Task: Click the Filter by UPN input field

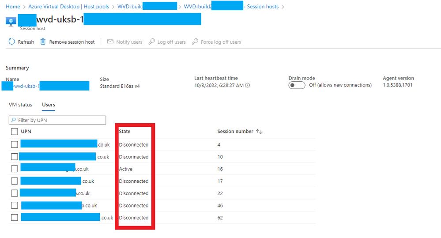Action: point(57,120)
